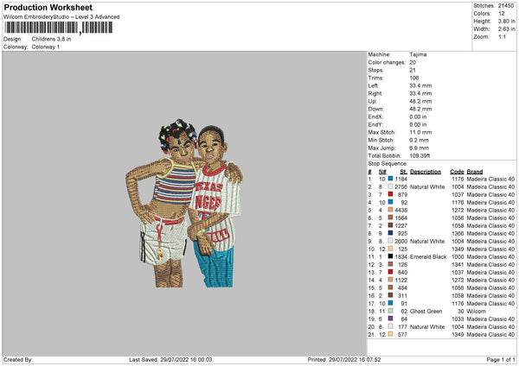Click stitch count 1834 in row 11

400,256
